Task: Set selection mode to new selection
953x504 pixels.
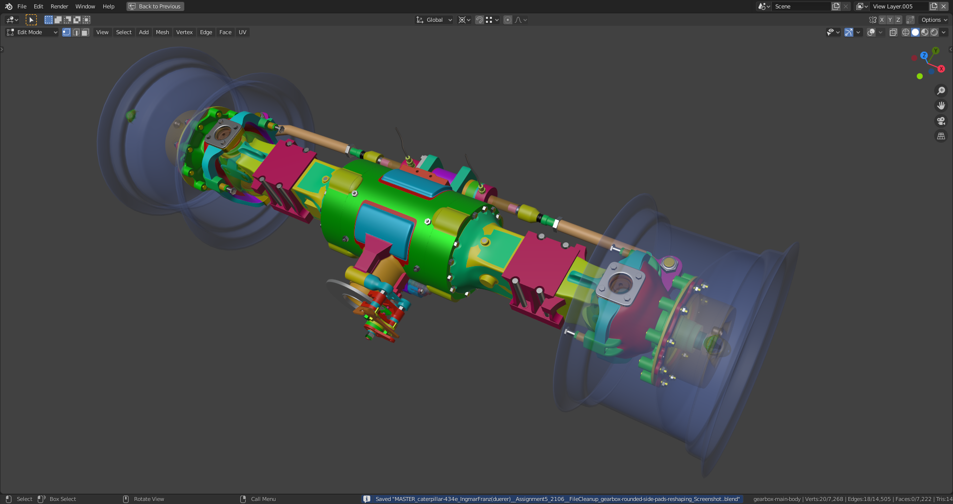Action: pos(48,20)
